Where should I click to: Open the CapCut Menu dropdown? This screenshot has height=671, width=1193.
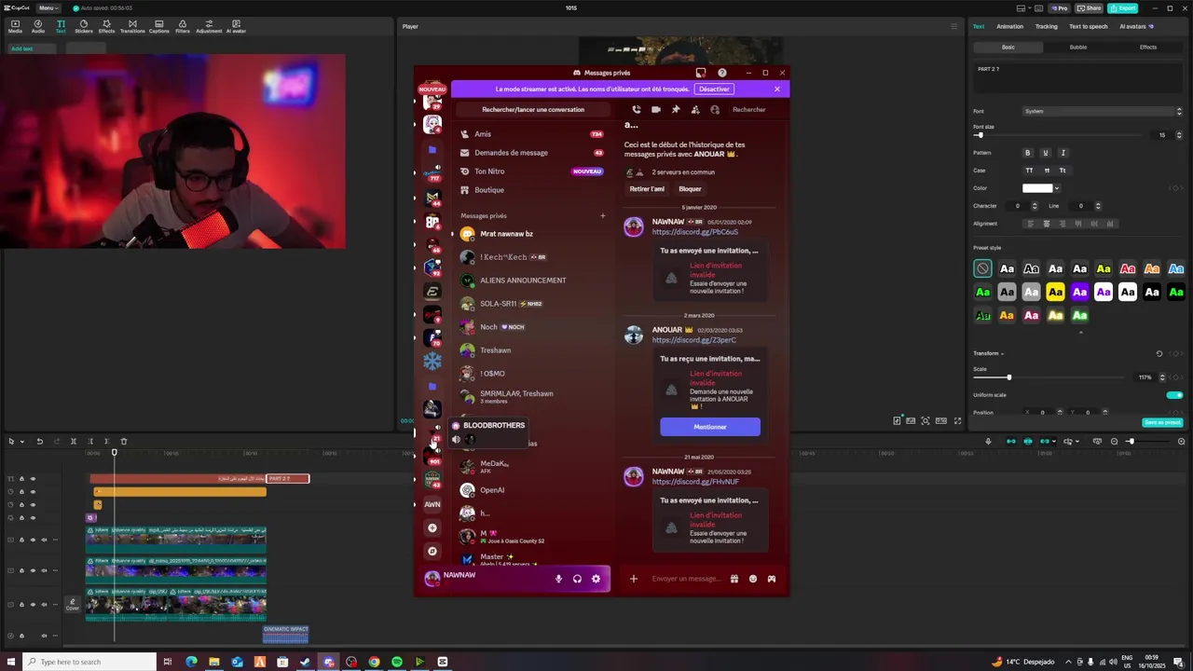click(47, 7)
